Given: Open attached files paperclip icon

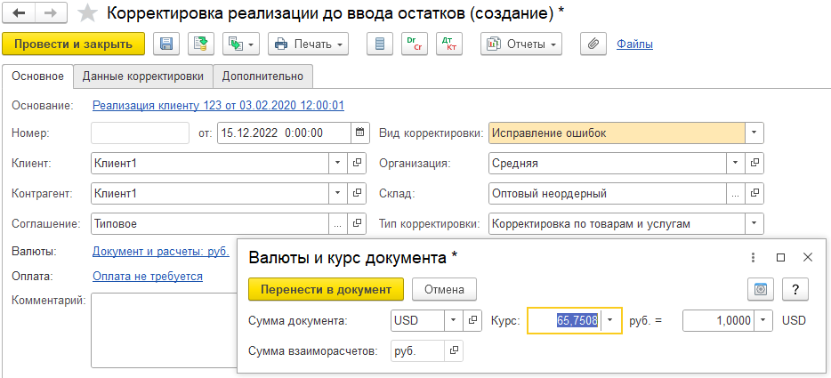Looking at the screenshot, I should click(x=593, y=44).
